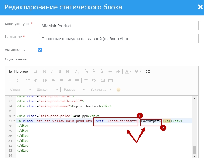The image size is (204, 158).
Task: Uncheck the Активность checkbox
Action: (x=40, y=50)
